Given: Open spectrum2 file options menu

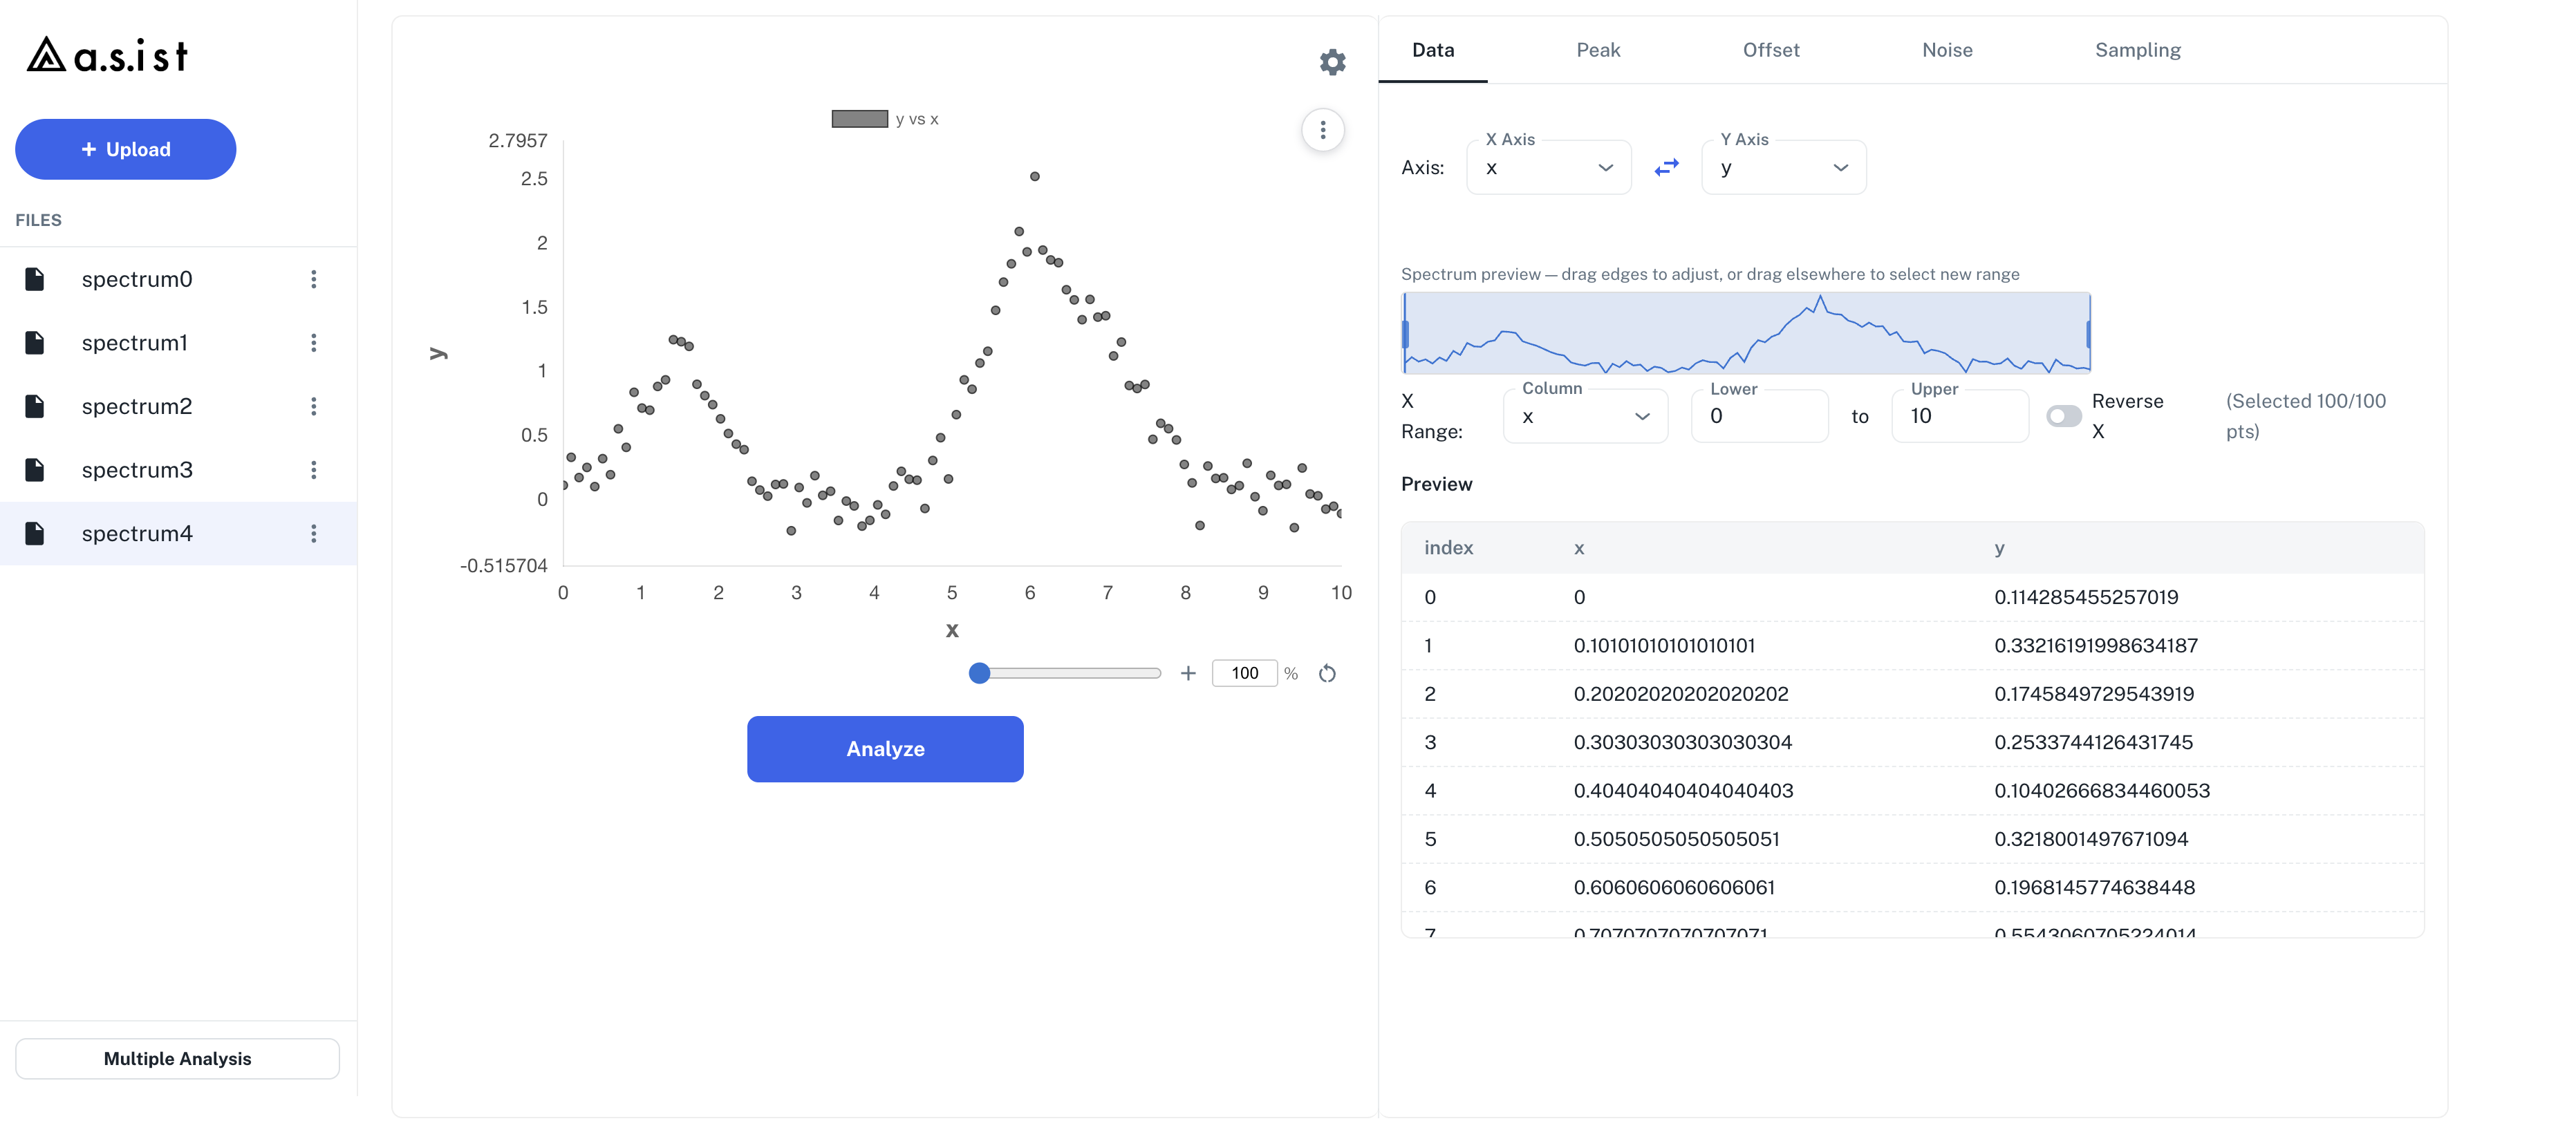Looking at the screenshot, I should pos(314,406).
